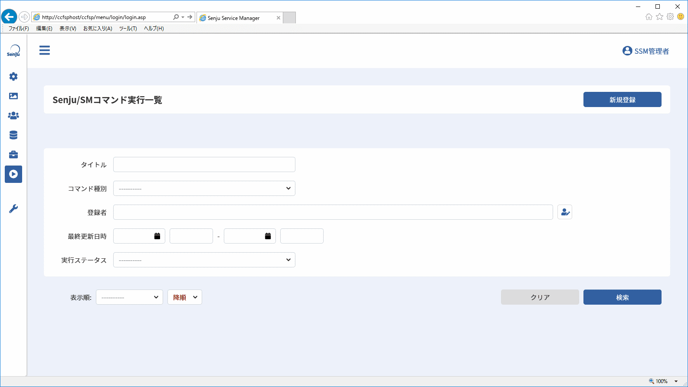Screen dimensions: 688x387
Task: Open the zoom level dropdown arrow
Action: click(x=676, y=381)
